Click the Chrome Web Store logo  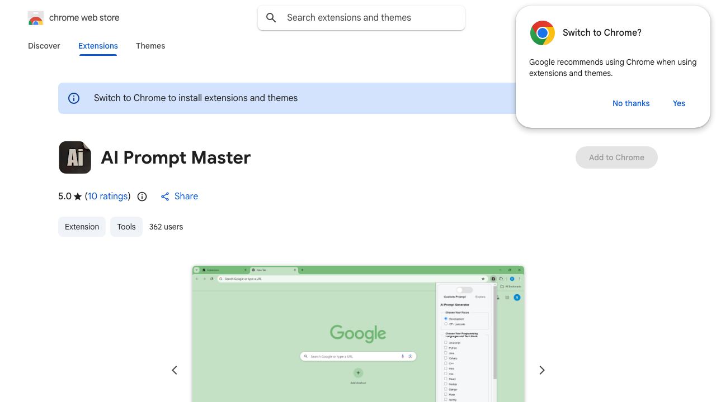coord(36,18)
